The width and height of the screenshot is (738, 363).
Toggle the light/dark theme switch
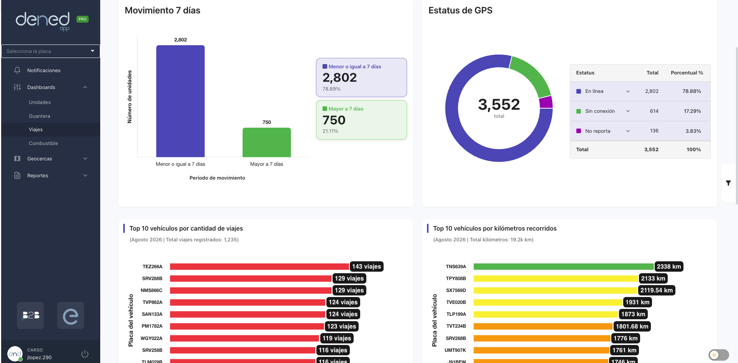tap(719, 355)
